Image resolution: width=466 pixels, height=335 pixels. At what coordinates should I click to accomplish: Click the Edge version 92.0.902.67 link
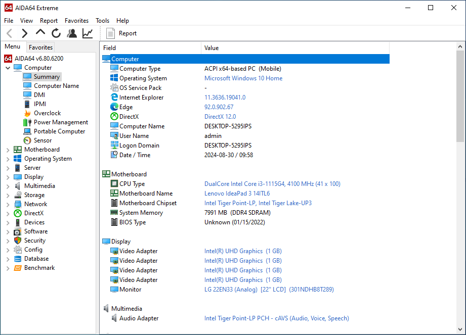click(219, 107)
